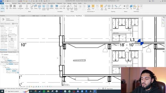Viewport: 166px width, 93px height.
Task: Collapse the Detail Items tree node
Action: pos(2,59)
